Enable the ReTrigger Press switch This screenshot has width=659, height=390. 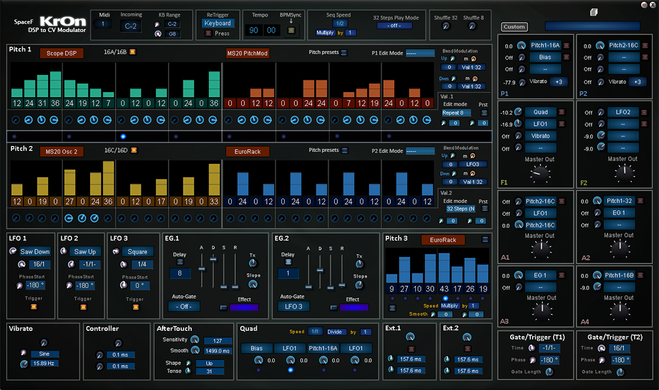(x=208, y=33)
